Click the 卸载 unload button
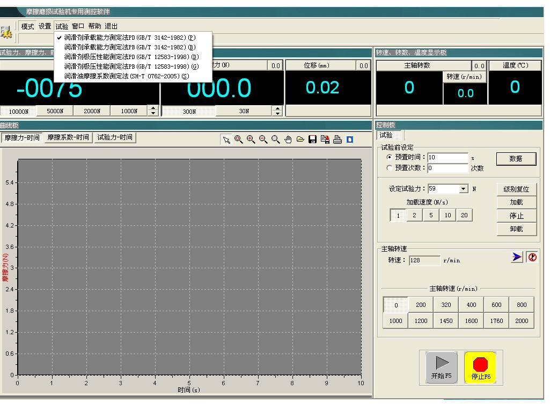 [516, 229]
